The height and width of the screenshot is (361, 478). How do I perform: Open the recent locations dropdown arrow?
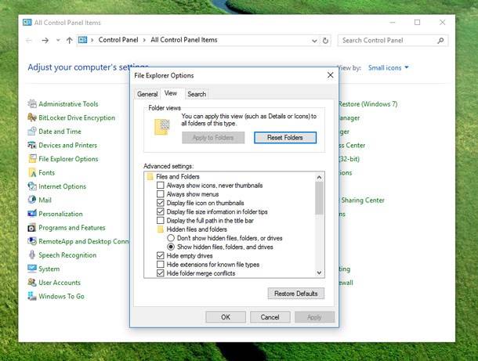[58, 40]
